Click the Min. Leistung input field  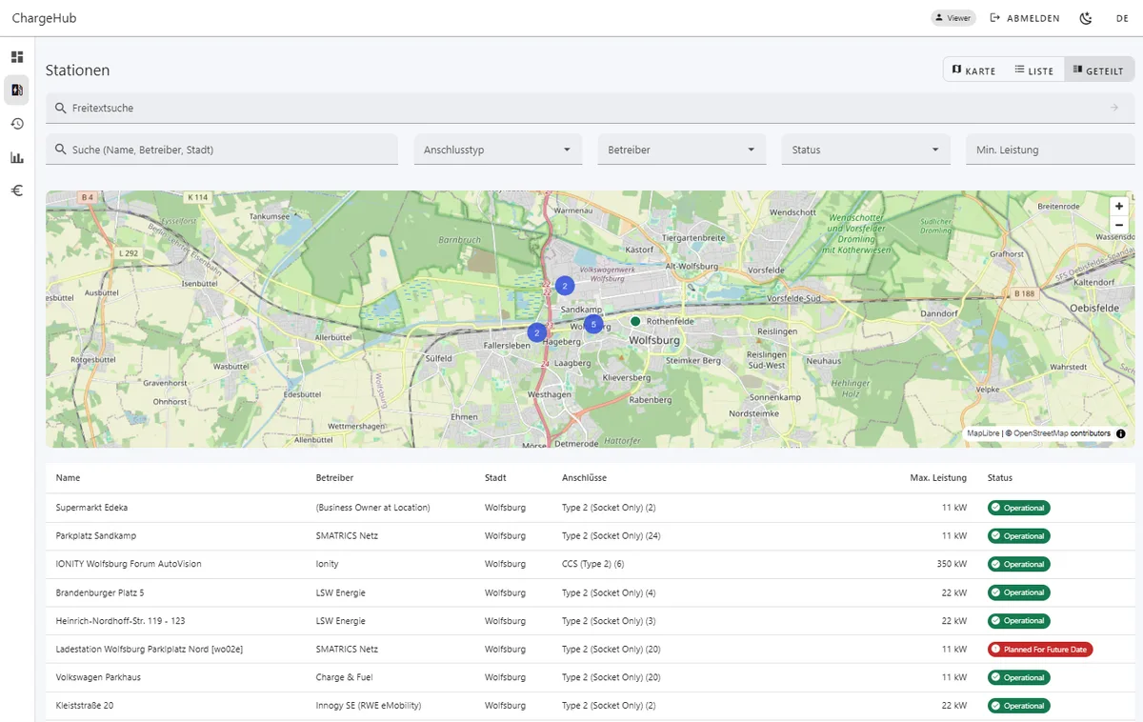tap(1050, 150)
